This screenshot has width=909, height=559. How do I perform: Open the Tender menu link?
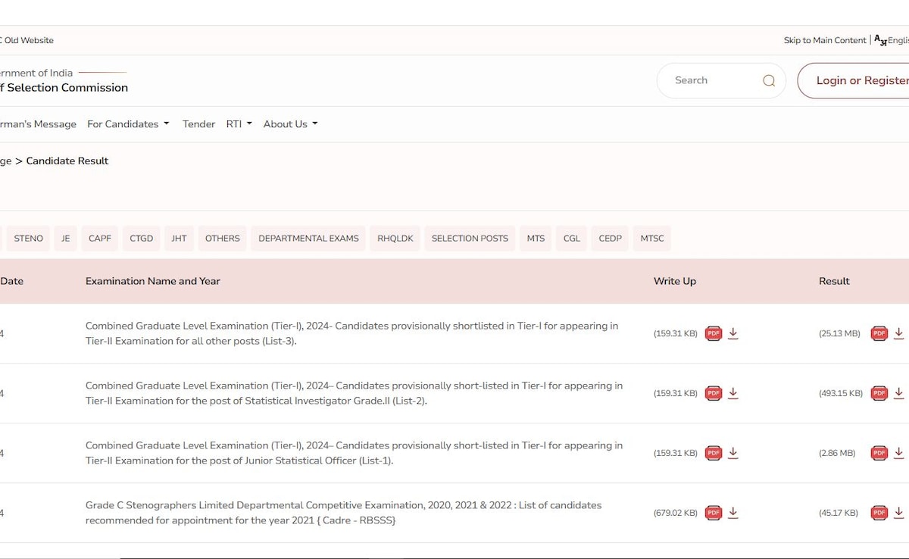[198, 124]
